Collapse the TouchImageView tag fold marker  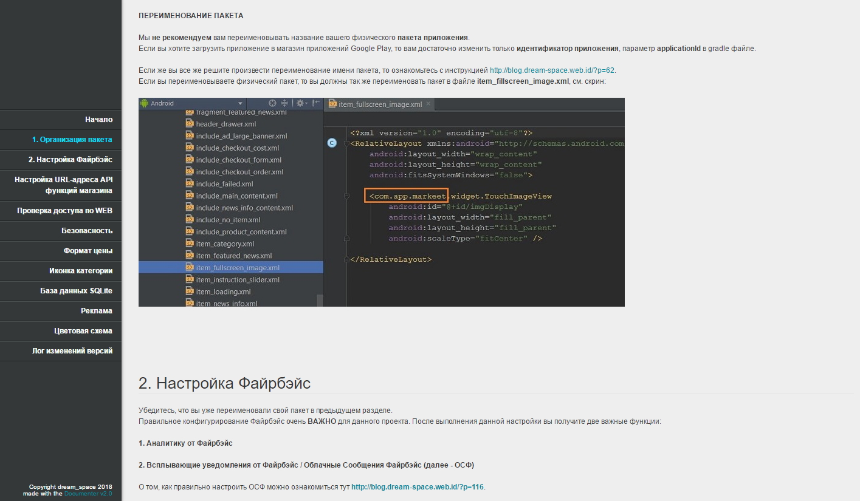[346, 196]
